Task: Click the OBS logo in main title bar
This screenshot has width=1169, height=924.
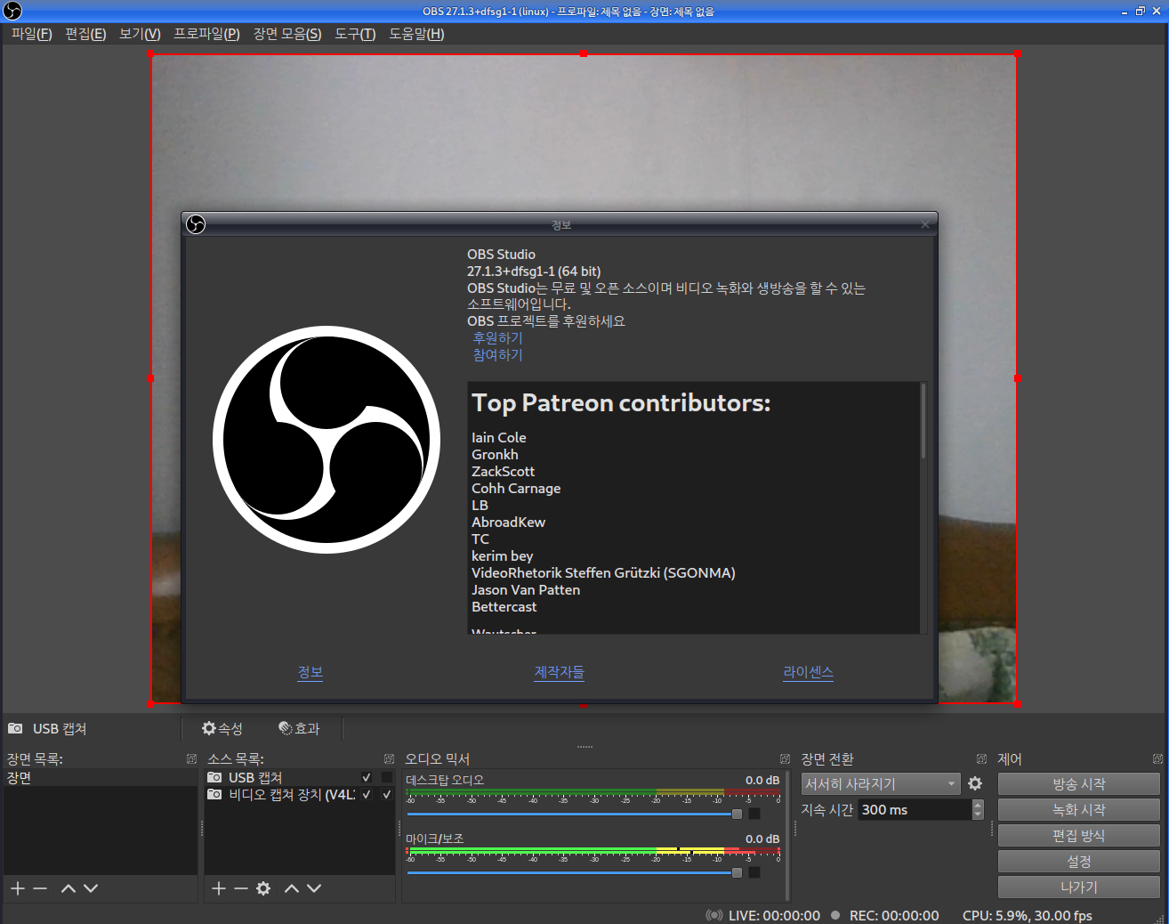Action: click(x=12, y=11)
